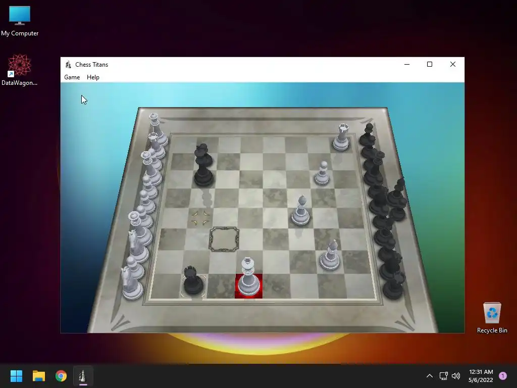The image size is (517, 388).
Task: Select the white bishop in the board's middle
Action: (x=301, y=211)
